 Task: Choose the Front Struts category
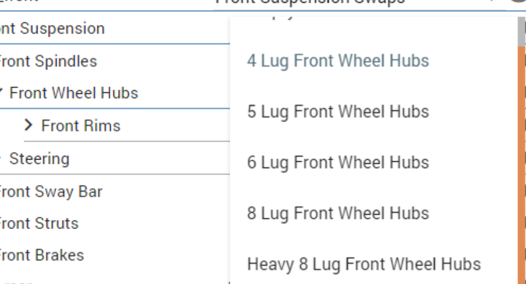point(39,223)
